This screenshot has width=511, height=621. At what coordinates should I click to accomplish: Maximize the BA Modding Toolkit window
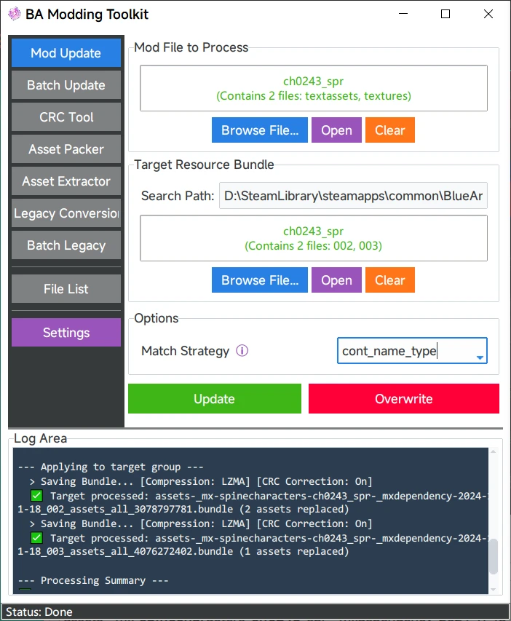[x=445, y=14]
